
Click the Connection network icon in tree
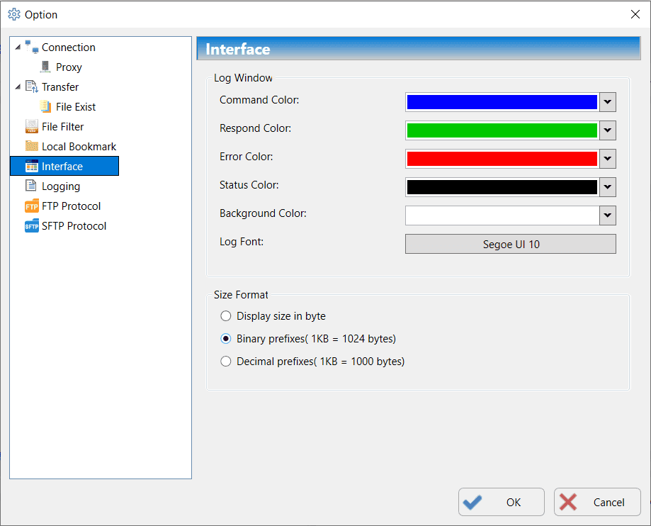[x=31, y=47]
